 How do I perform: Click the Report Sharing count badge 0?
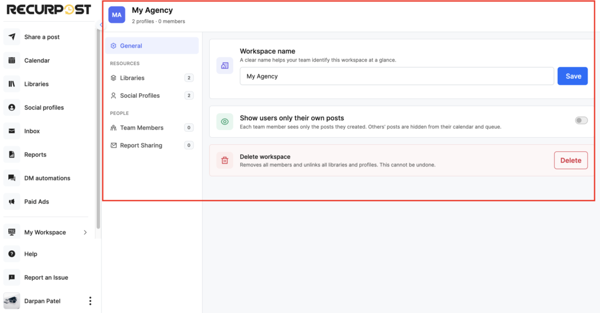pyautogui.click(x=189, y=145)
